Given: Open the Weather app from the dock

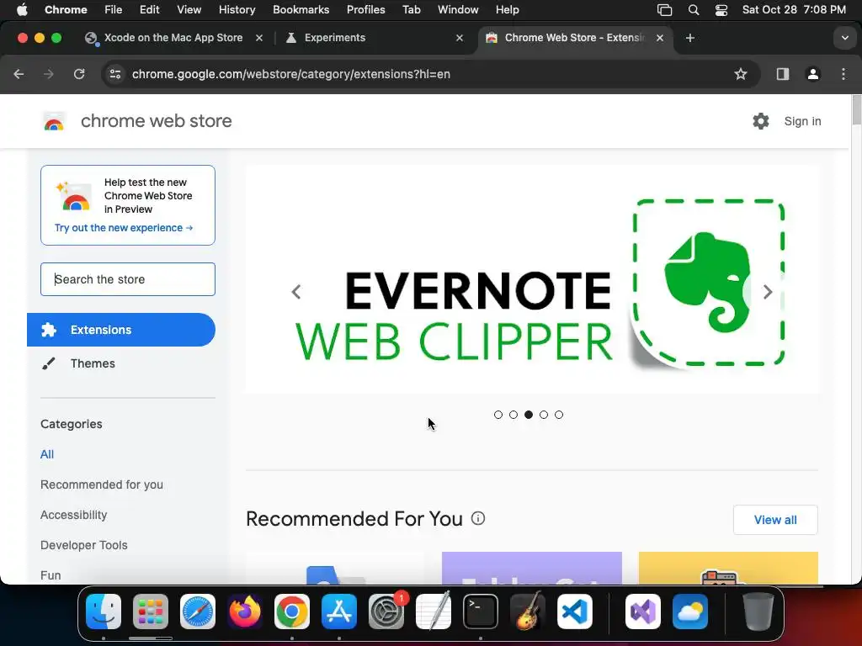Looking at the screenshot, I should point(690,612).
